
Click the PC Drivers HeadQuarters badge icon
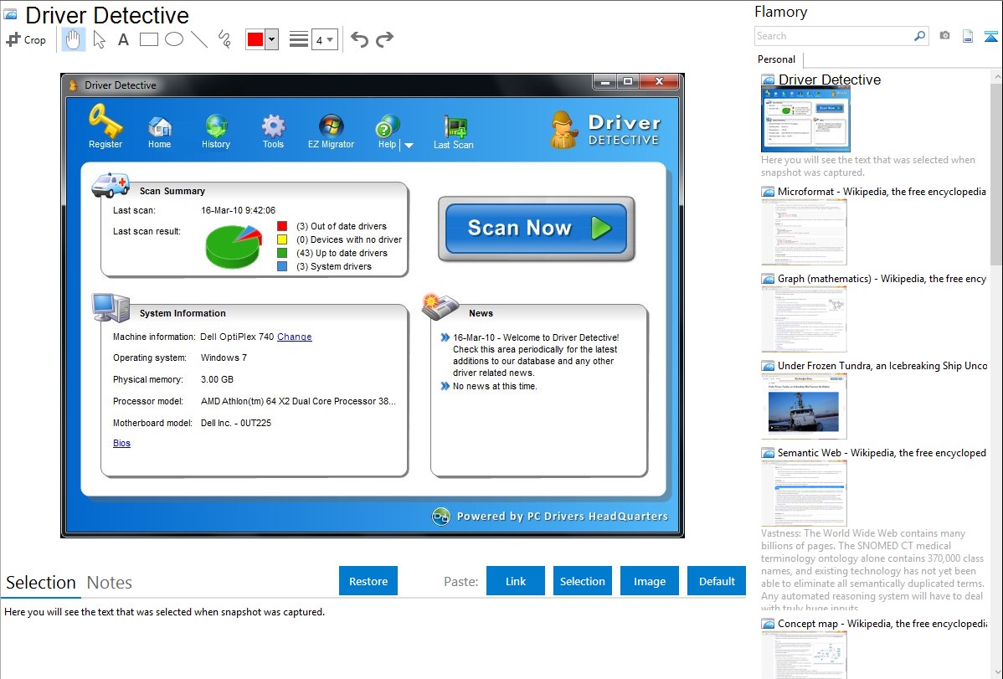[x=440, y=516]
